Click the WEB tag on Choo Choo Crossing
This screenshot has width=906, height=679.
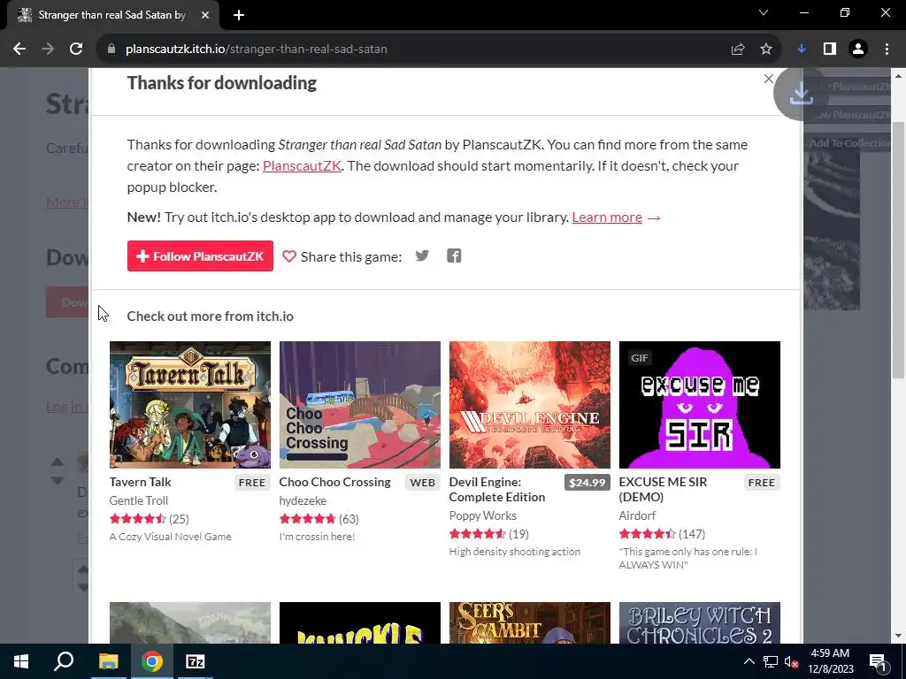point(422,482)
